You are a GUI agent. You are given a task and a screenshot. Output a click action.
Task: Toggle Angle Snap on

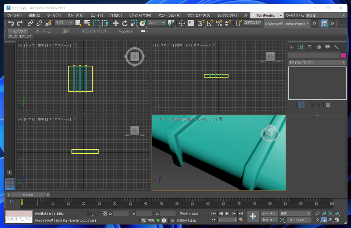(x=210, y=23)
